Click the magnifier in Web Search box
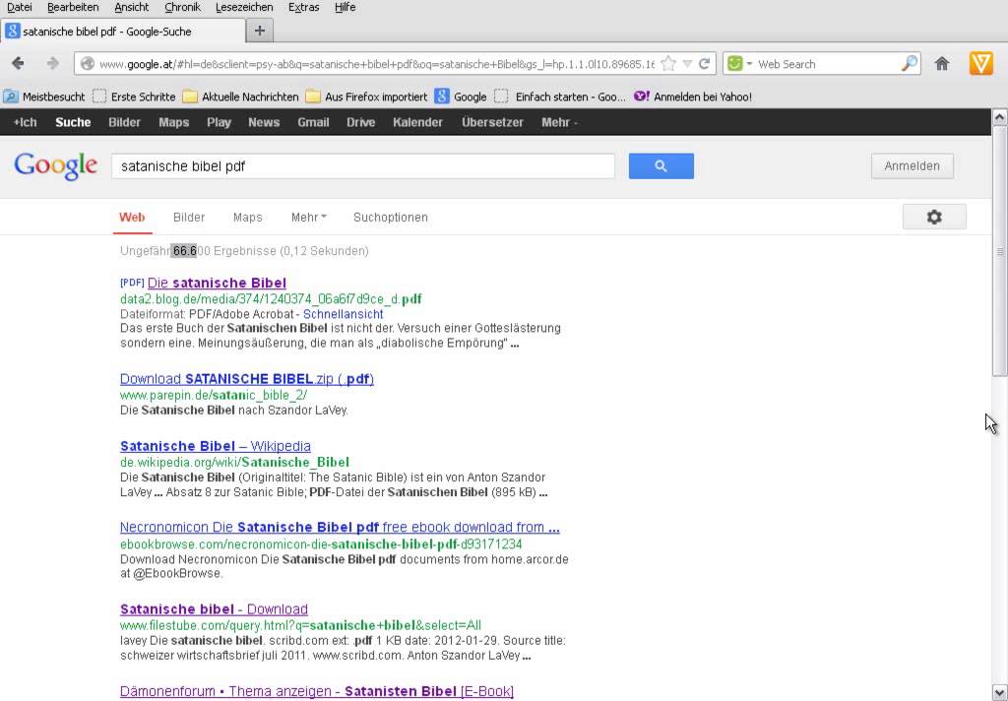The height and width of the screenshot is (701, 1008). 909,64
